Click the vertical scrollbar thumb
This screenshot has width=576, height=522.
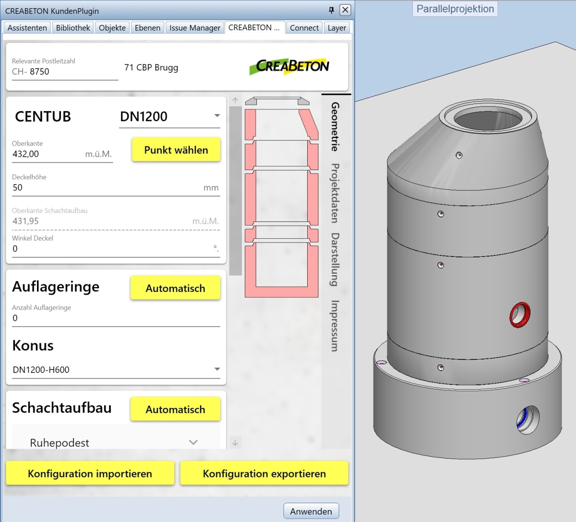[x=235, y=191]
